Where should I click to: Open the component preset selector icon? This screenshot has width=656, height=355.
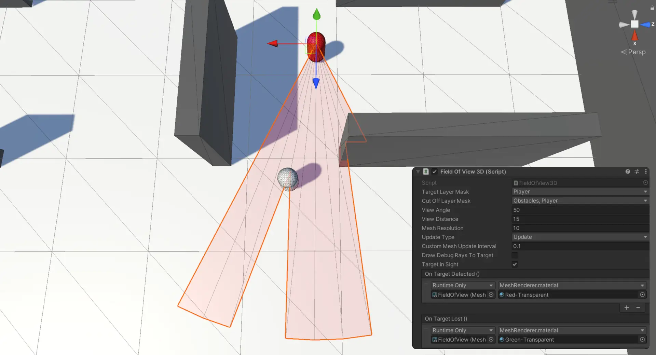coord(637,172)
